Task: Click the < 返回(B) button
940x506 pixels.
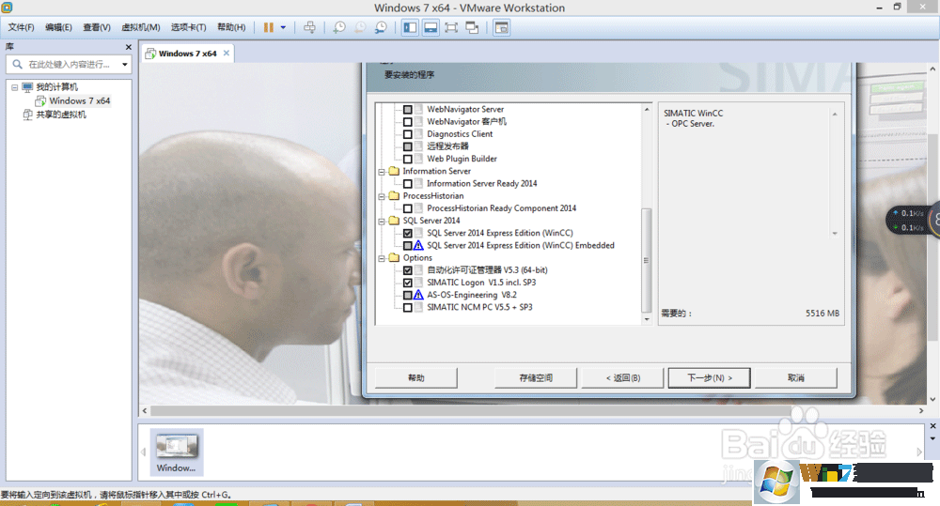Action: click(x=623, y=377)
